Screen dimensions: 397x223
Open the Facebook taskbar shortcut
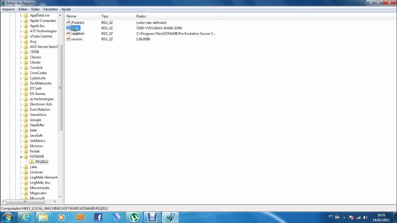click(x=98, y=217)
